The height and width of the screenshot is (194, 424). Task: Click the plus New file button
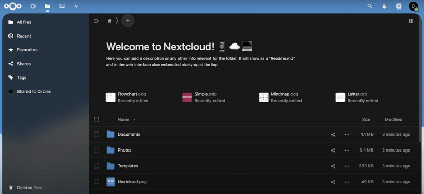(128, 21)
